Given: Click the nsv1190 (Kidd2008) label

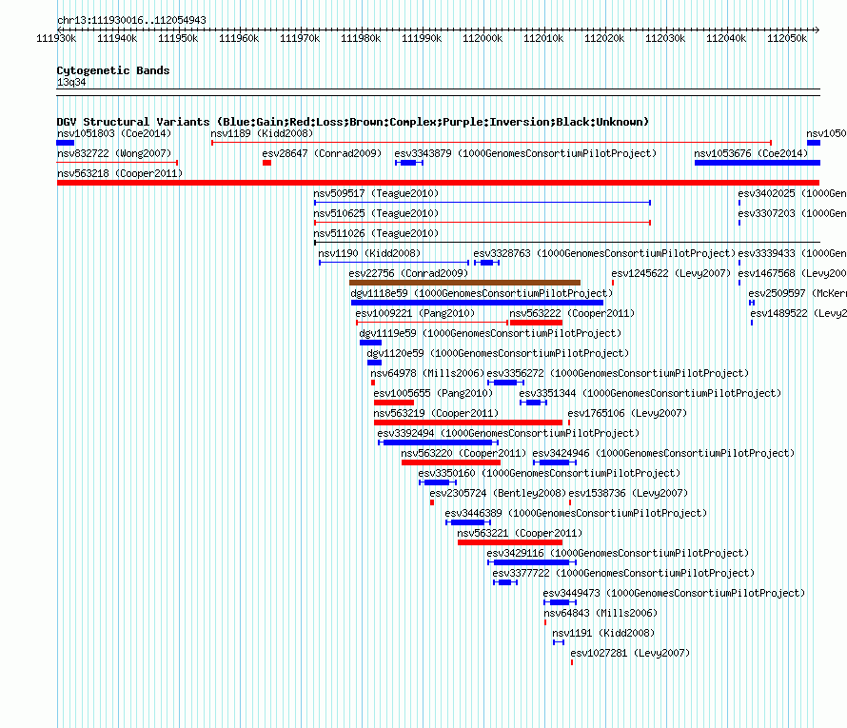Looking at the screenshot, I should coord(369,253).
